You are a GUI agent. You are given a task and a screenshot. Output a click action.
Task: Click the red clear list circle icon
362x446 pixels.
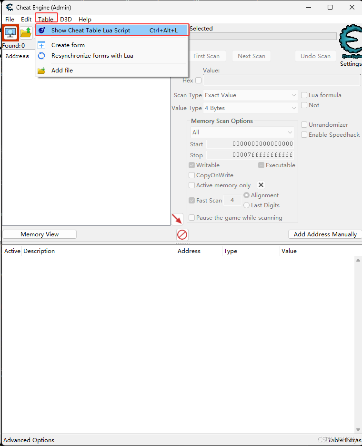click(x=182, y=235)
